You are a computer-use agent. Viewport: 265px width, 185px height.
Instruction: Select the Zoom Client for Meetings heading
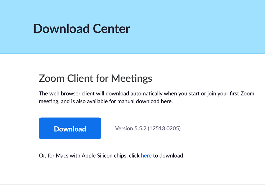point(95,78)
